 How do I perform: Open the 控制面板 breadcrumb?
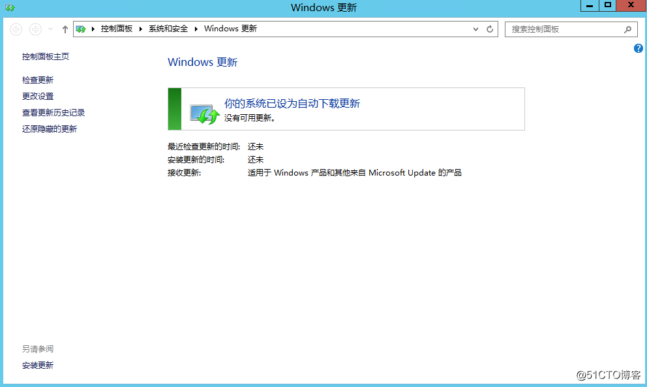pyautogui.click(x=117, y=29)
